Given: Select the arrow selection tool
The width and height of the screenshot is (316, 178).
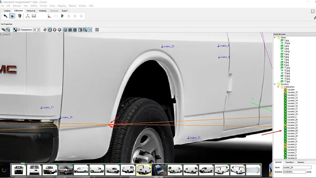Looking at the screenshot, I should point(5,16).
